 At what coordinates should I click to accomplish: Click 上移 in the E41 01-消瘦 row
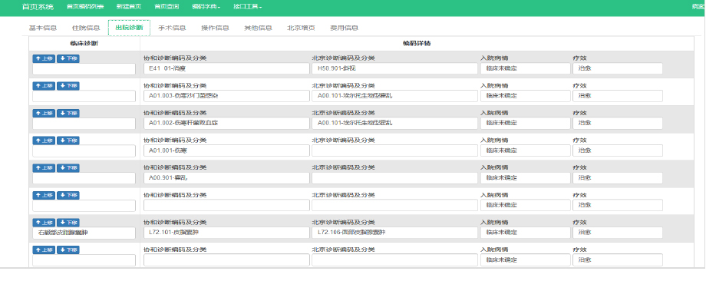click(x=44, y=58)
